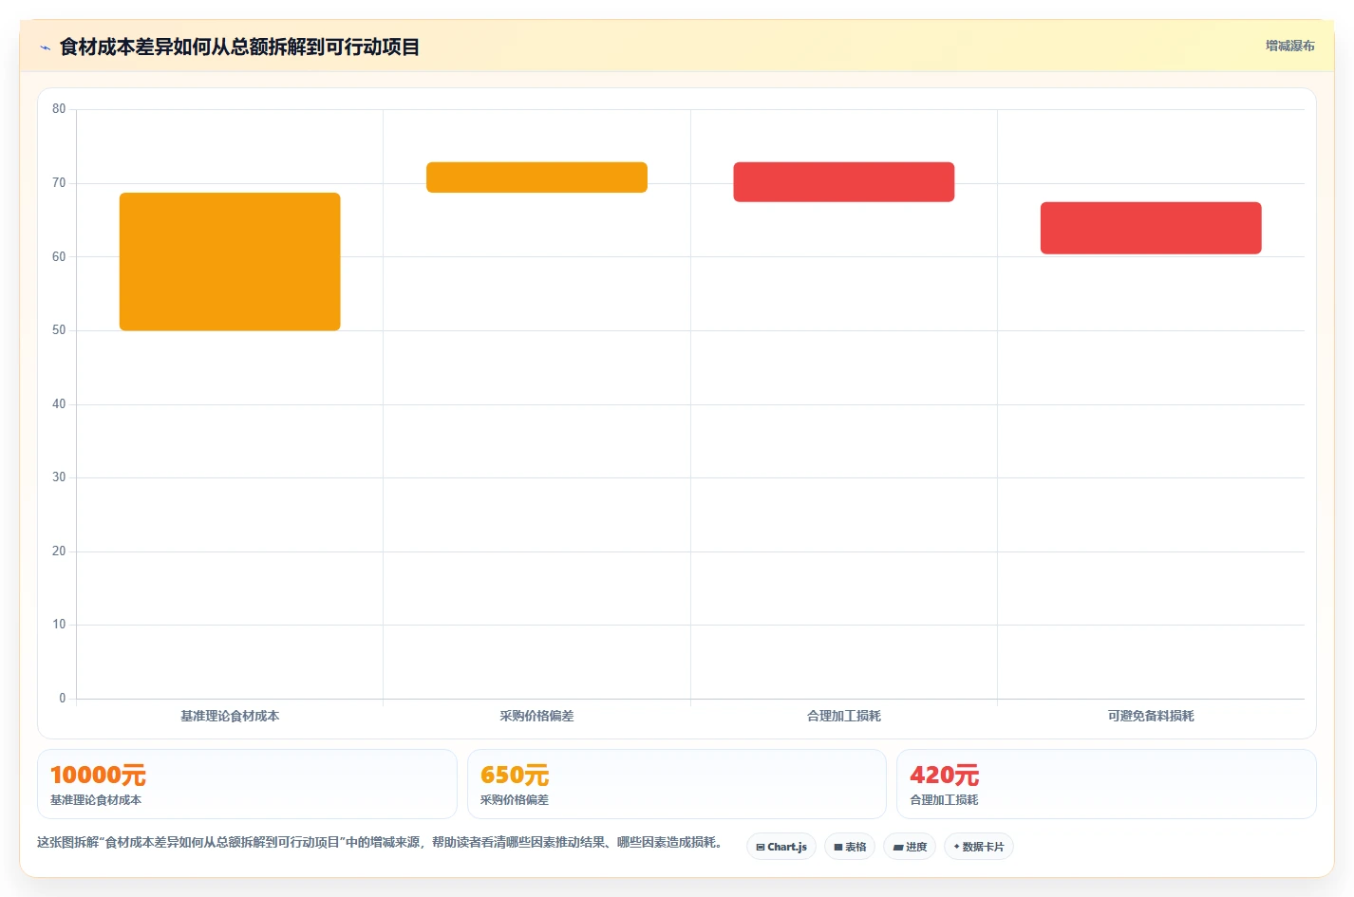1354x897 pixels.
Task: Open the 10000元 data card
Action: click(x=247, y=784)
